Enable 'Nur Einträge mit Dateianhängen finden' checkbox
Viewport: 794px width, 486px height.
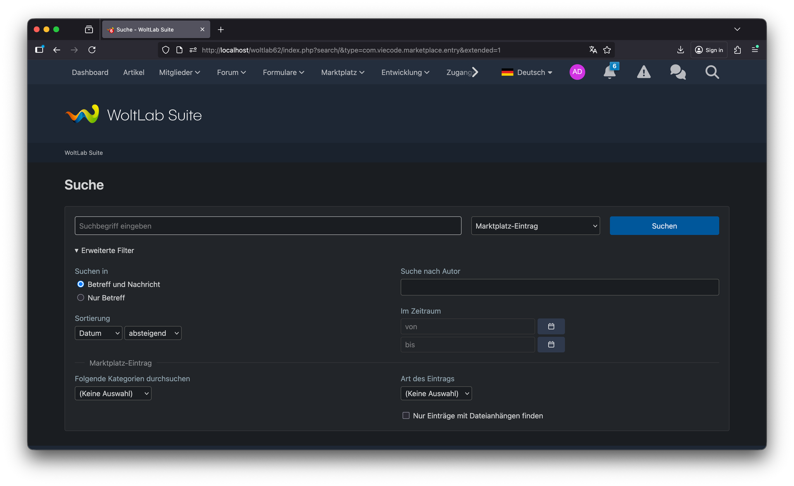[x=406, y=416]
